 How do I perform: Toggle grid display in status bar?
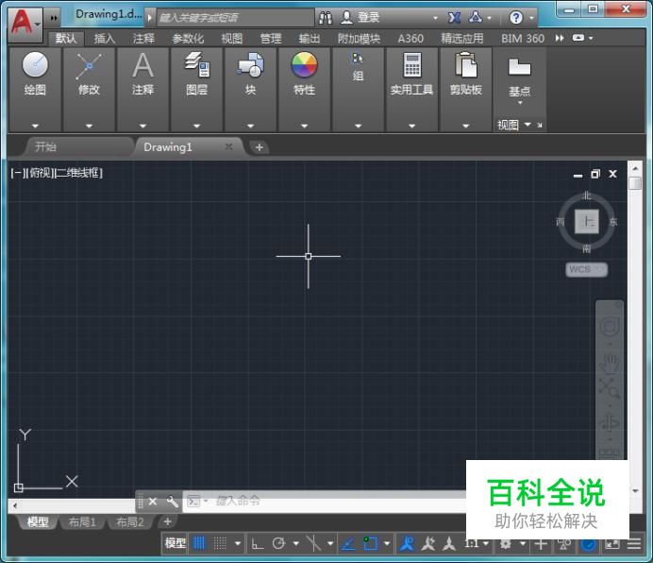pyautogui.click(x=199, y=543)
